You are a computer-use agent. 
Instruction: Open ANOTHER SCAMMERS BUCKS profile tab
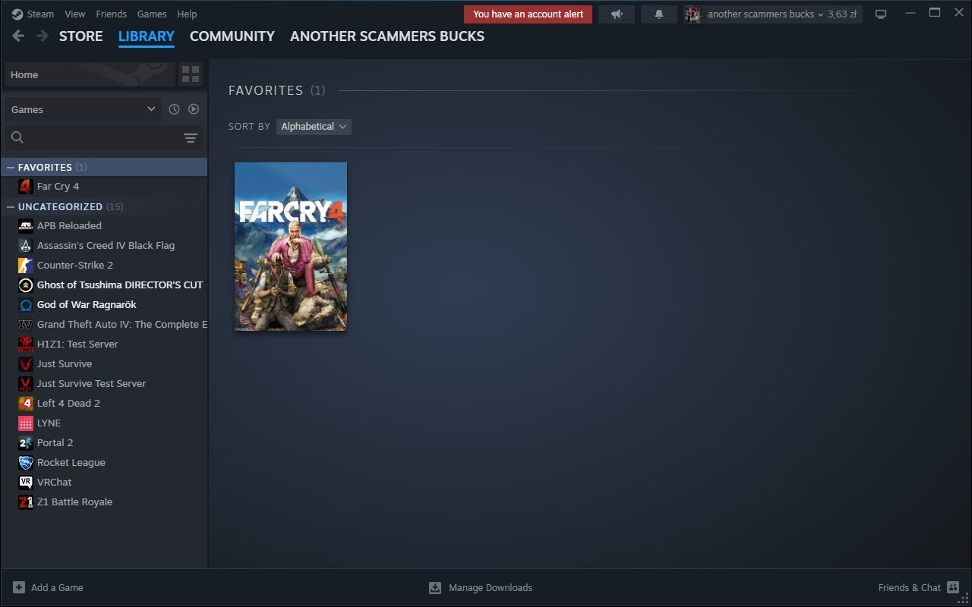click(387, 36)
